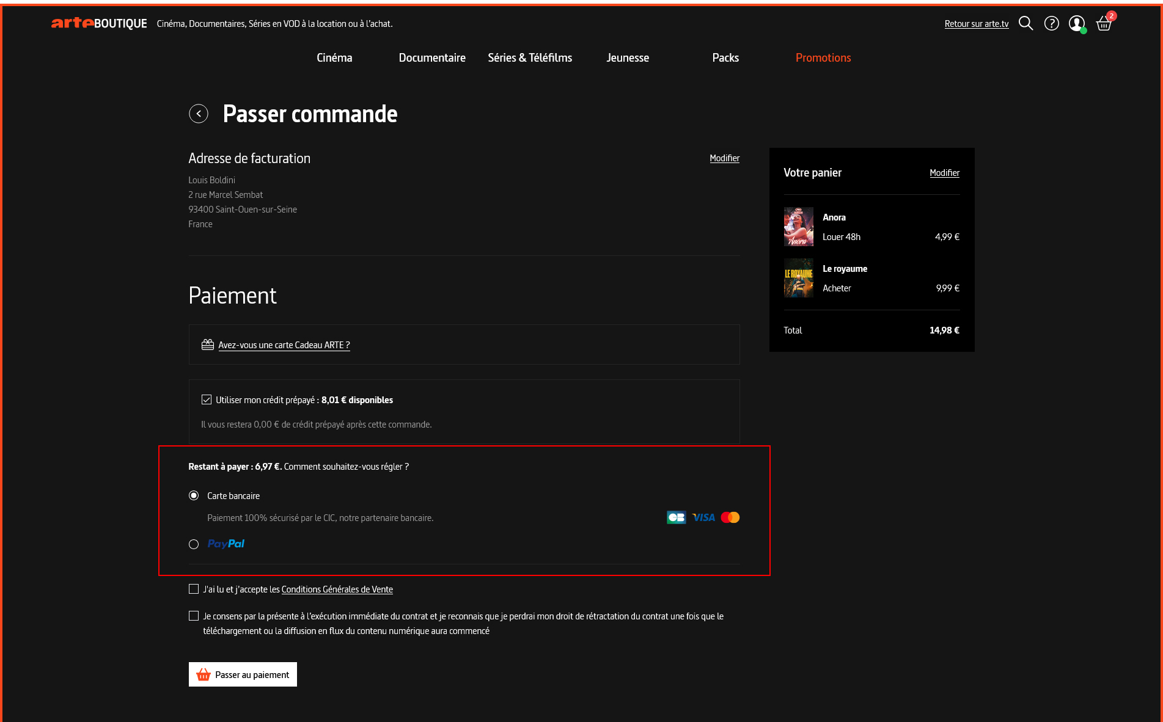The width and height of the screenshot is (1163, 722).
Task: Click the 93400 Saint-Ouen-sur-Seine line
Action: [x=243, y=210]
